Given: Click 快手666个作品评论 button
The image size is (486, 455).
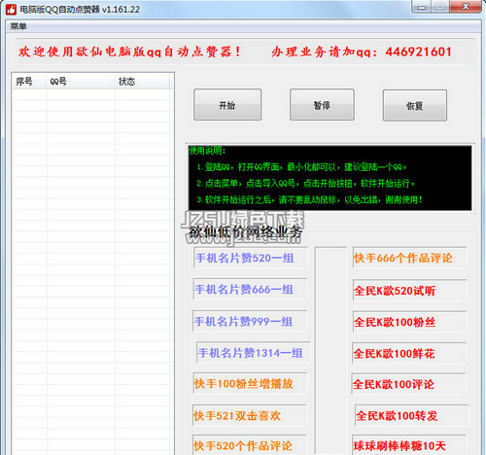Looking at the screenshot, I should [x=410, y=258].
